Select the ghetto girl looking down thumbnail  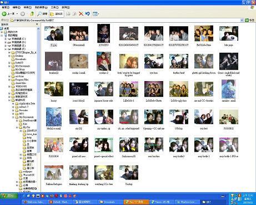(x=204, y=61)
